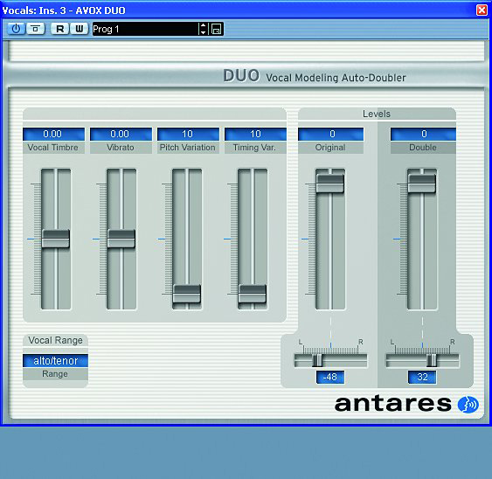This screenshot has height=479, width=492.
Task: Click the Original pan value -48
Action: click(330, 377)
